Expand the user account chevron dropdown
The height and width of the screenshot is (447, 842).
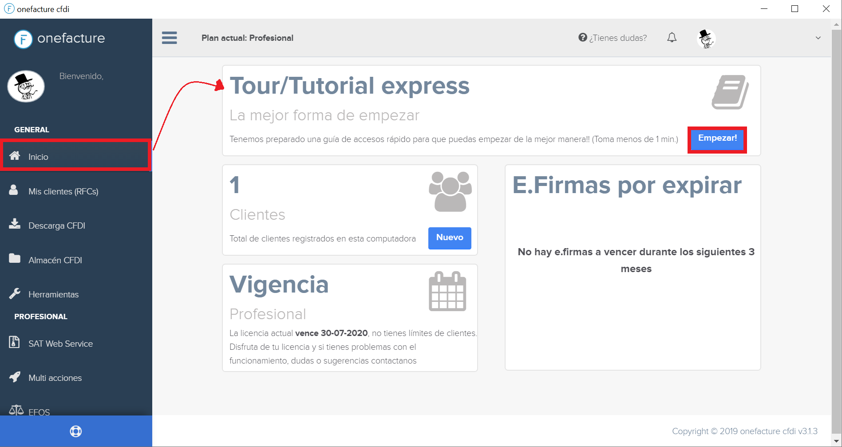point(818,38)
